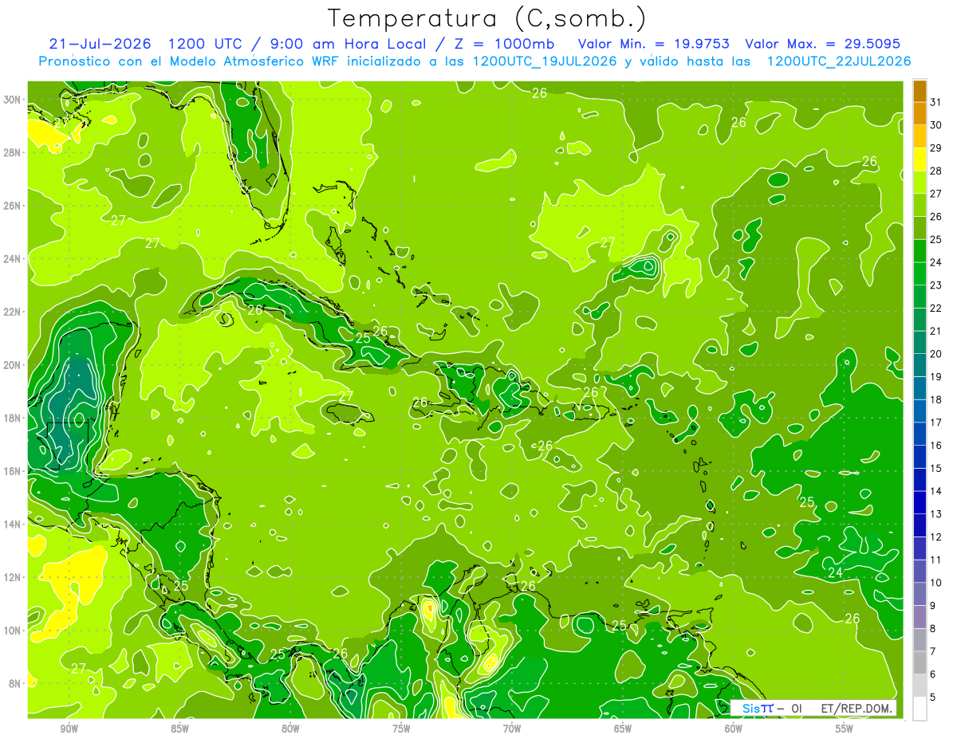Click the 18N latitude axis label
The height and width of the screenshot is (739, 957).
[13, 418]
